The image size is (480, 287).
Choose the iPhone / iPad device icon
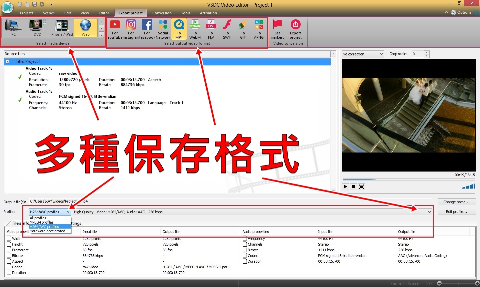[x=62, y=28]
